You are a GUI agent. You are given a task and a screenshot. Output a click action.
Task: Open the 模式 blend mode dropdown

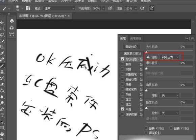point(59,8)
